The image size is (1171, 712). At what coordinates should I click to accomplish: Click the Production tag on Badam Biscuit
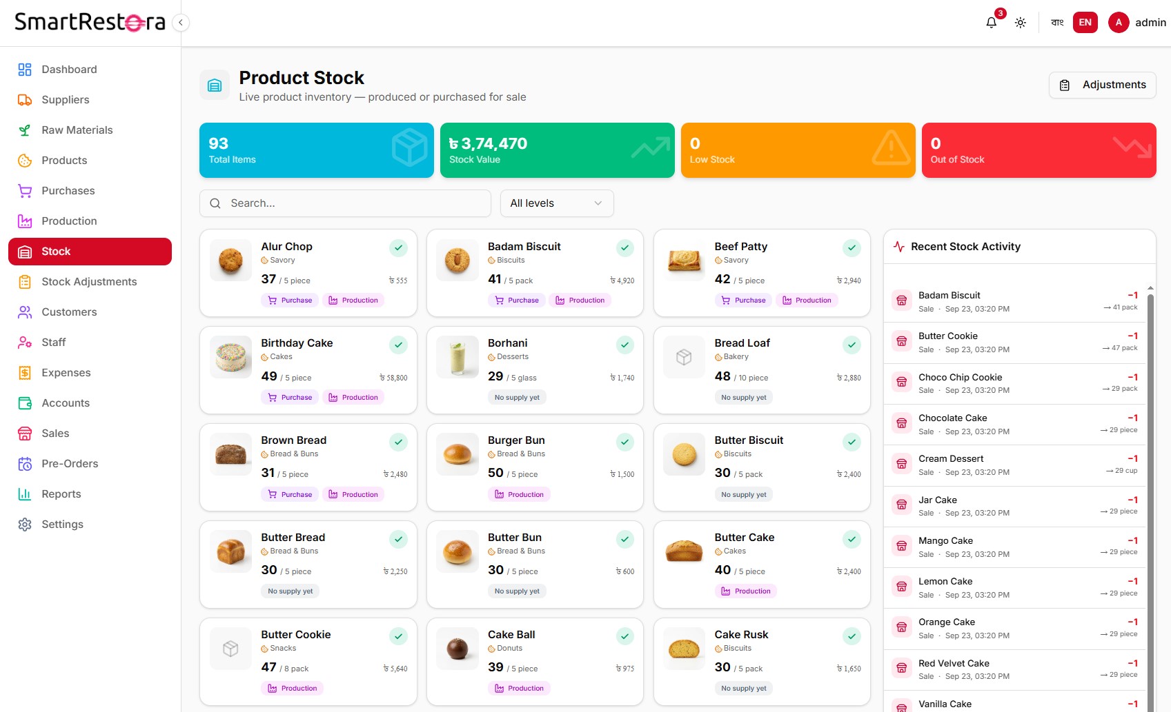coord(580,301)
